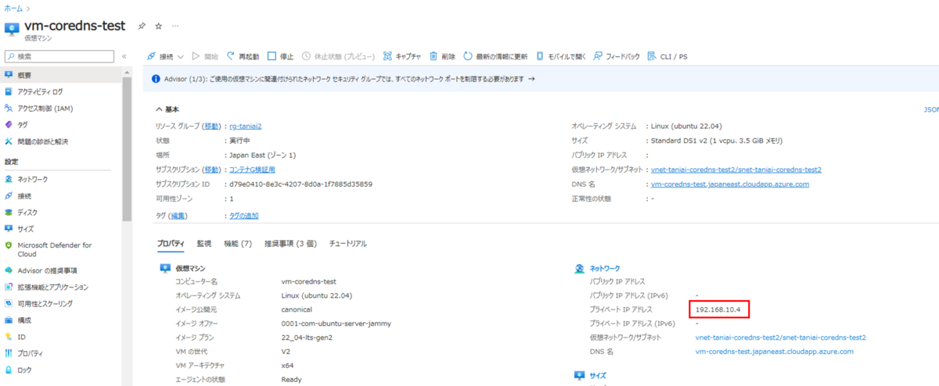939x386 pixels.
Task: Click the キャプチャ capture button
Action: [x=402, y=56]
